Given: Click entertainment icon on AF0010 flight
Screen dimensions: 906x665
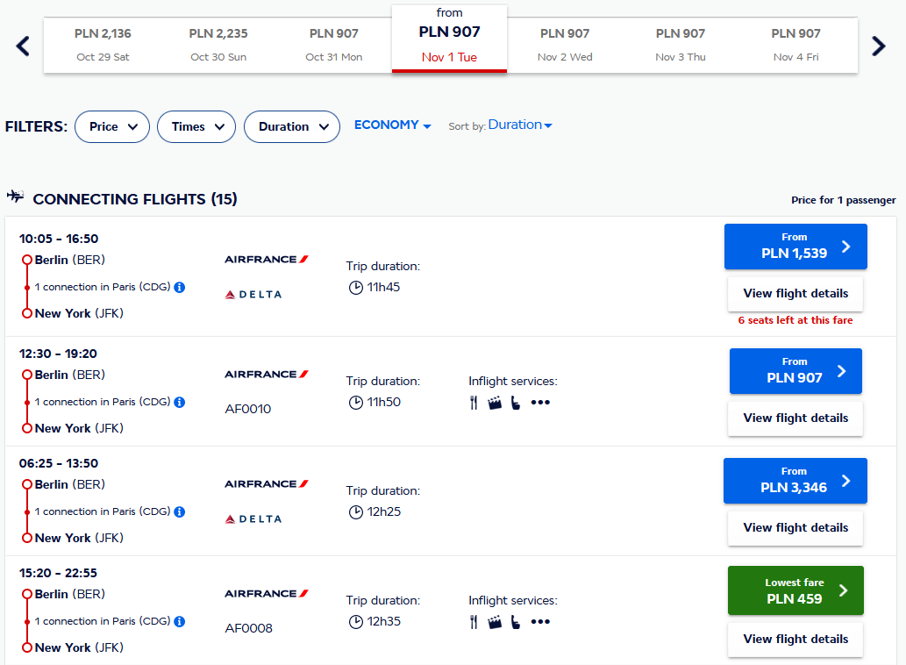Looking at the screenshot, I should click(495, 403).
